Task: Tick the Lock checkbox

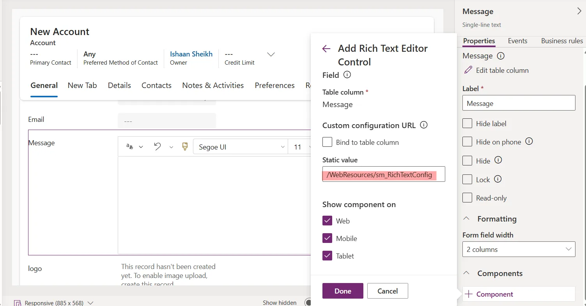Action: tap(467, 179)
